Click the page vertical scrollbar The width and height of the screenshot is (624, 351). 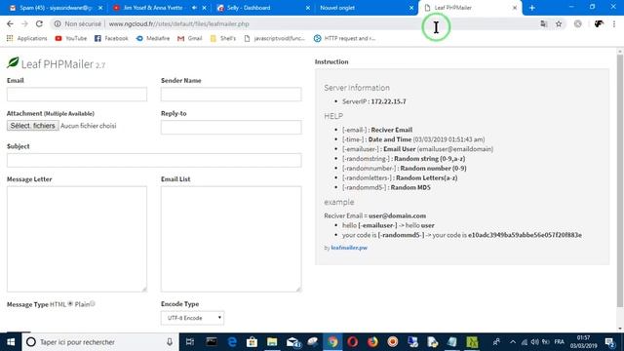pos(620,181)
